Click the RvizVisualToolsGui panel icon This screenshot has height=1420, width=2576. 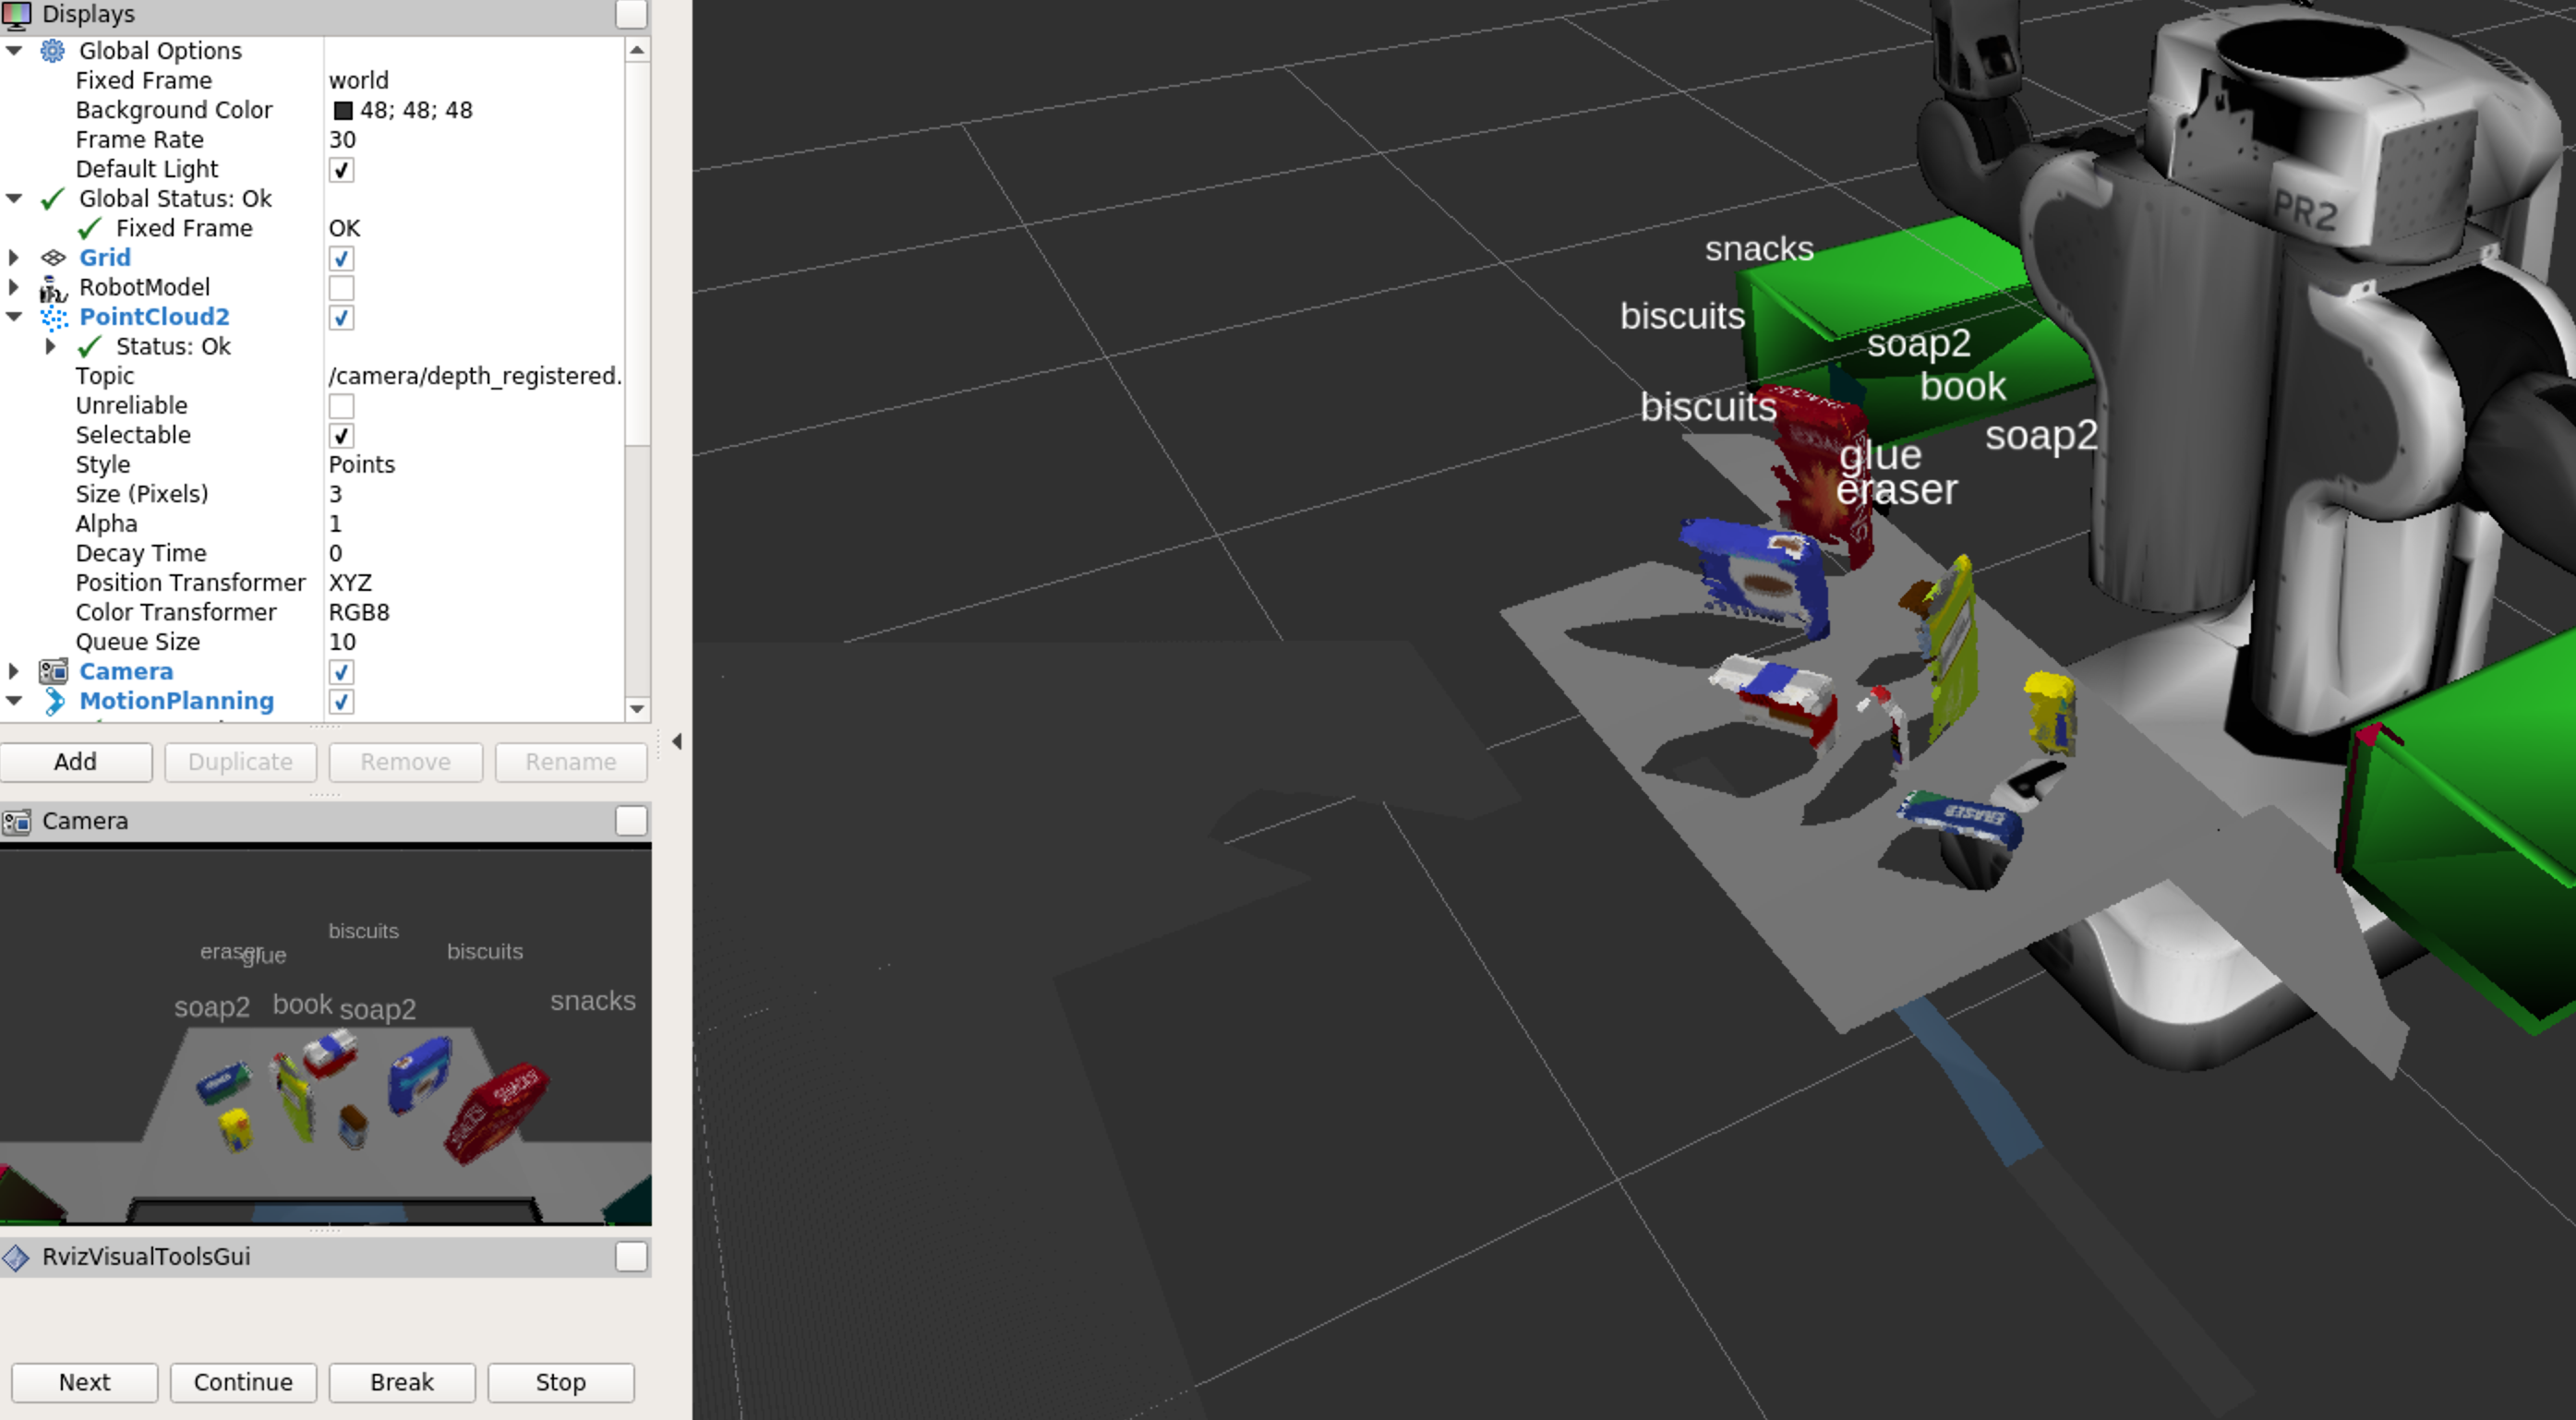(16, 1257)
